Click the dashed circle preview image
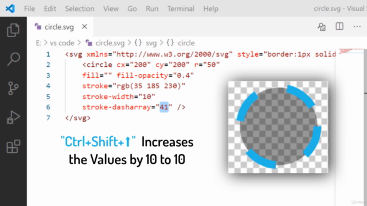The width and height of the screenshot is (367, 206). point(278,127)
